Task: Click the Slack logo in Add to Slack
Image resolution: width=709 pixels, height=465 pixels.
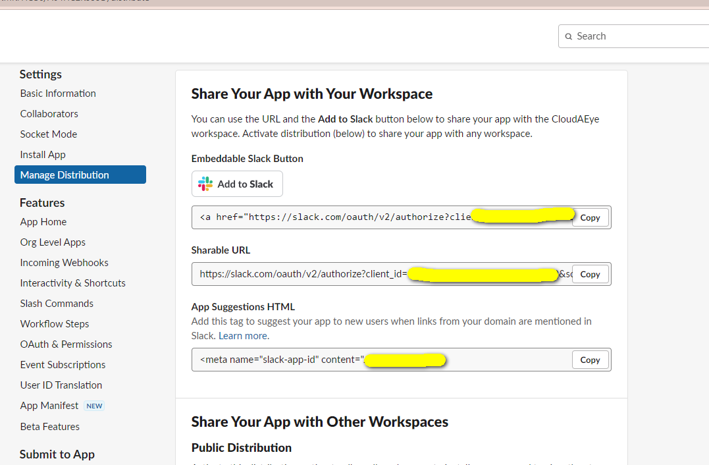Action: click(x=205, y=184)
